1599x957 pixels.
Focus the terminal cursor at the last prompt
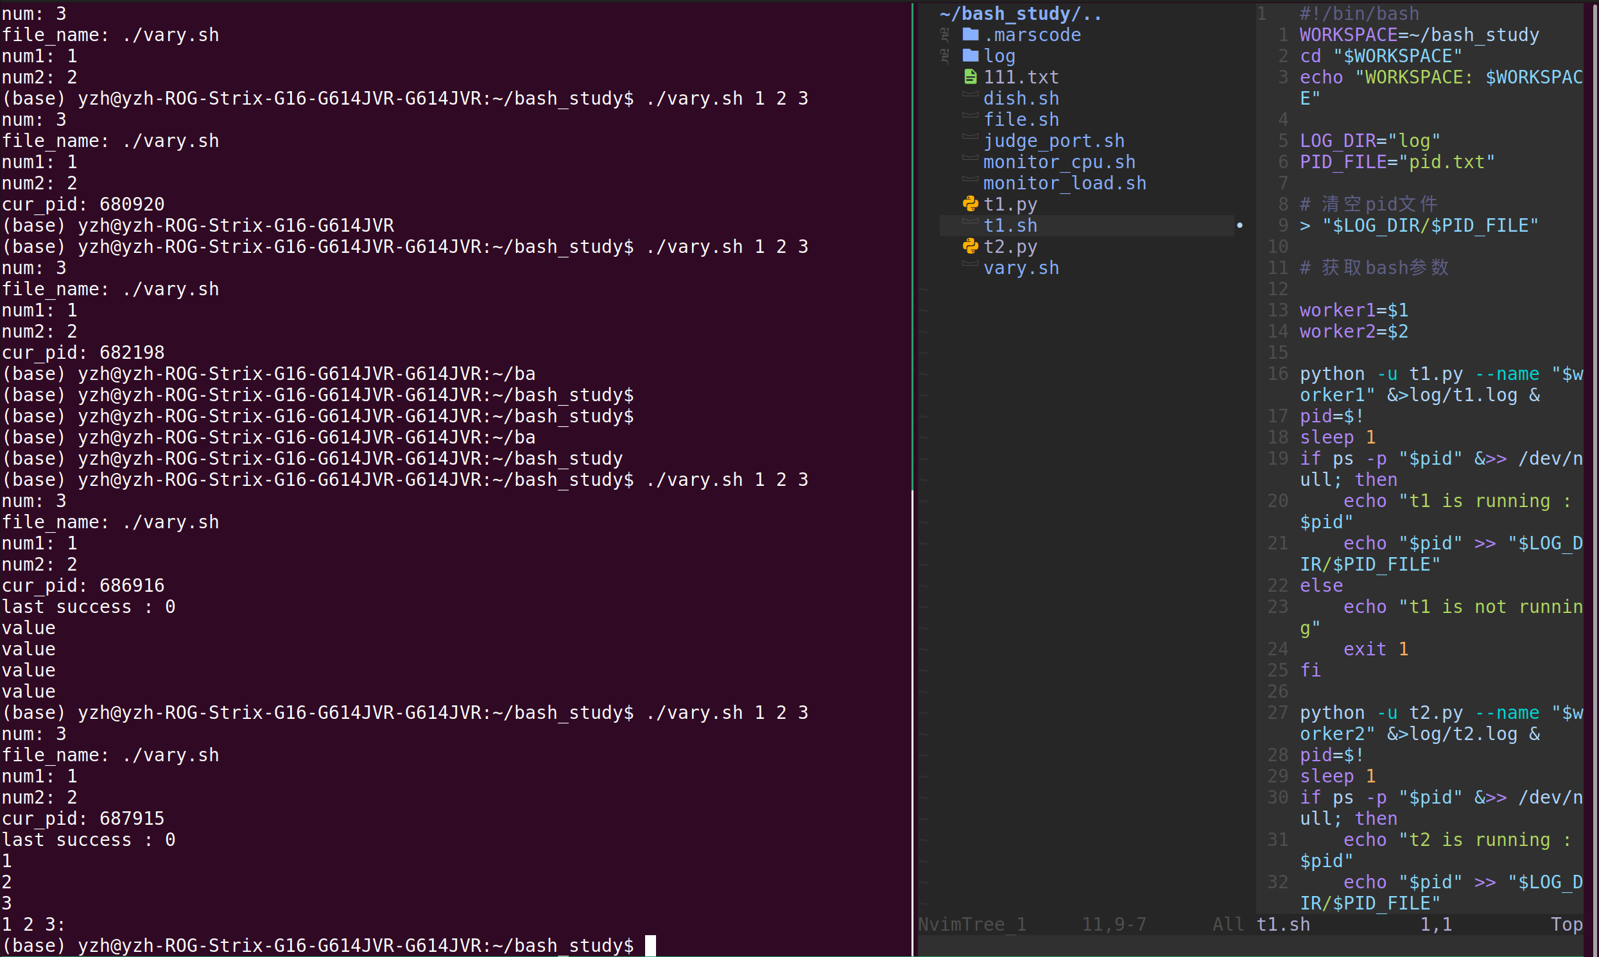(x=650, y=945)
